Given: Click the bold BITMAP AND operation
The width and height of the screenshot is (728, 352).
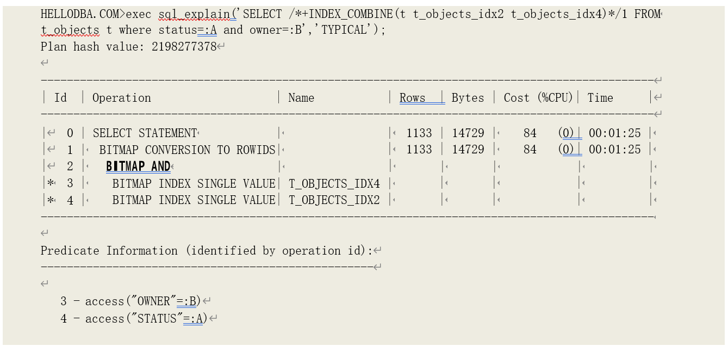Looking at the screenshot, I should (138, 166).
